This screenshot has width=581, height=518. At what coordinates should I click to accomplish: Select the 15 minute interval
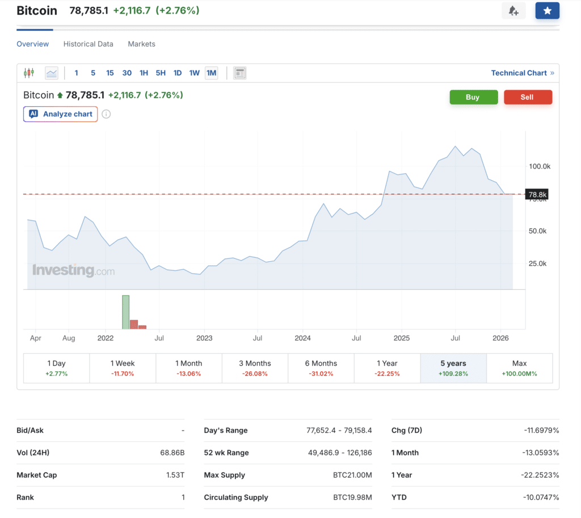coord(110,73)
